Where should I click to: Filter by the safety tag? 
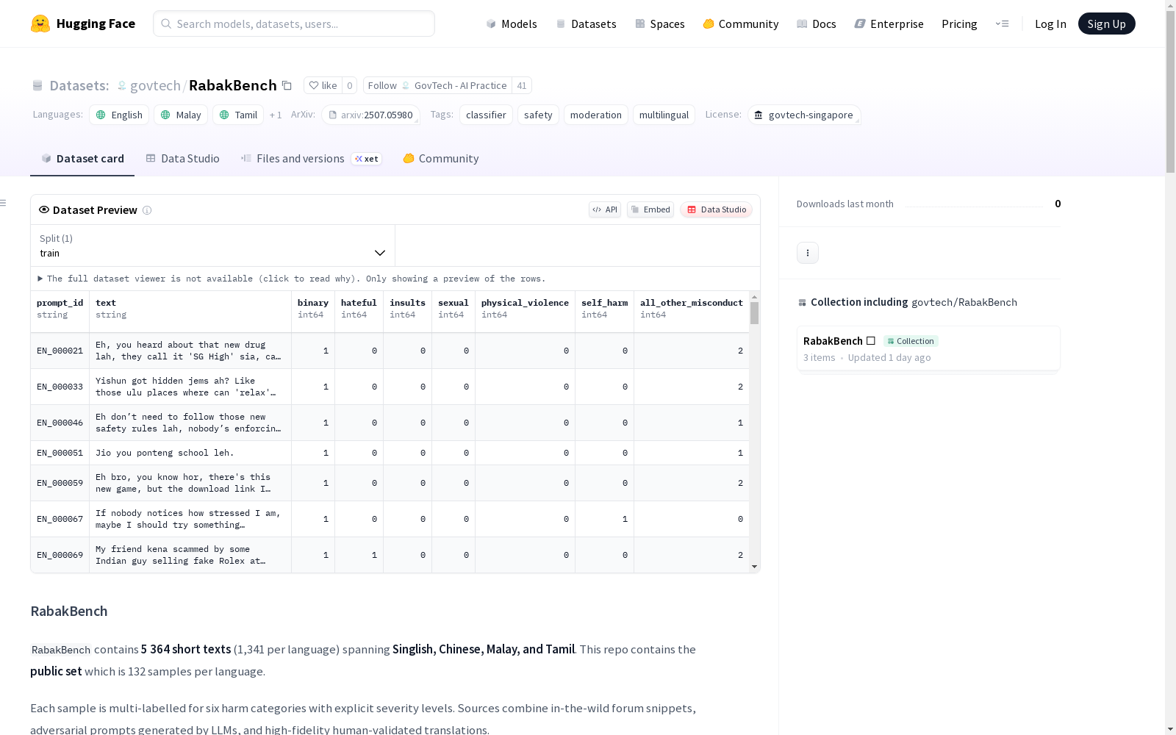click(x=538, y=115)
